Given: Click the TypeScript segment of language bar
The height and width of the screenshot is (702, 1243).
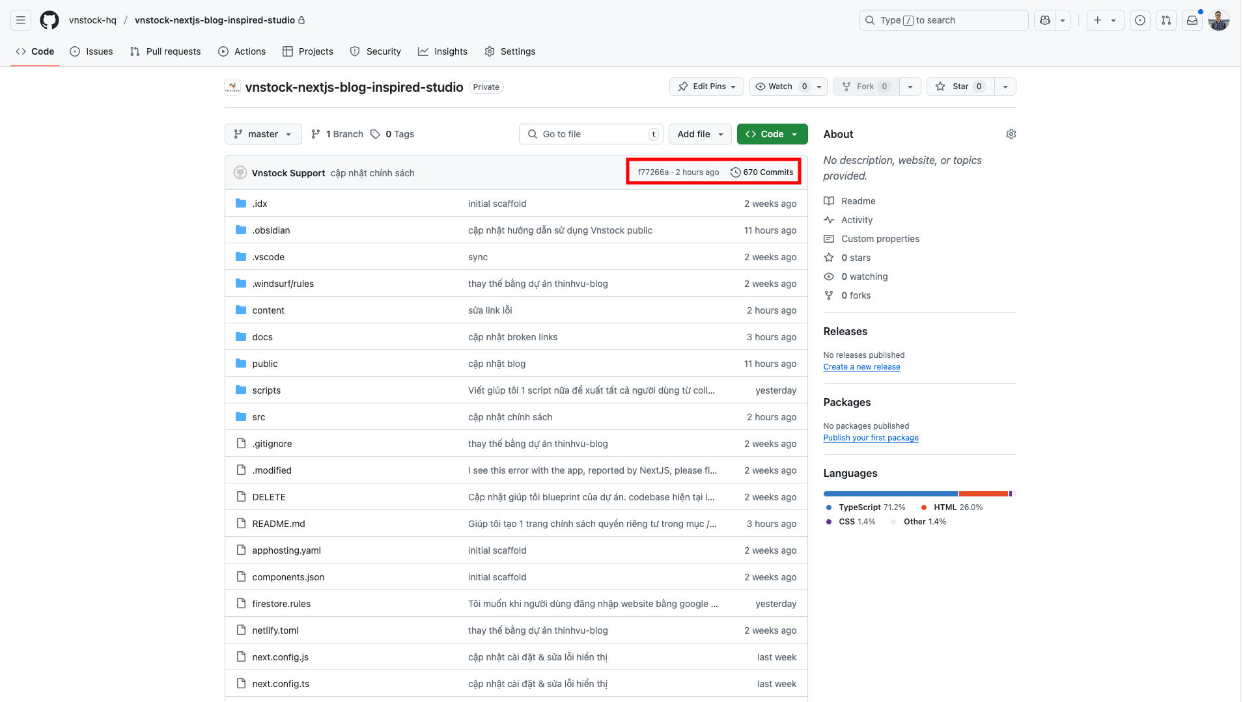Looking at the screenshot, I should [890, 494].
